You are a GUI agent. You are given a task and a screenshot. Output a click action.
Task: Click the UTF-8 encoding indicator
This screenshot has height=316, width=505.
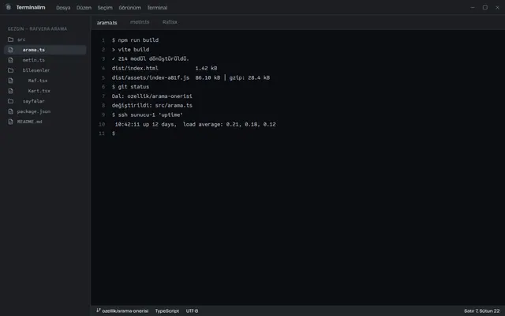(x=192, y=310)
